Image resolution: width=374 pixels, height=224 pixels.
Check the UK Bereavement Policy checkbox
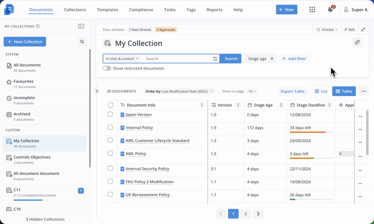tap(110, 195)
